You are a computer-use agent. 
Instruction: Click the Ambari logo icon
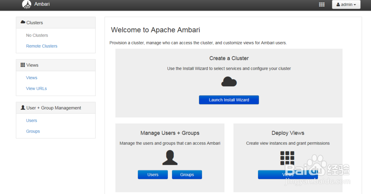(x=27, y=4)
